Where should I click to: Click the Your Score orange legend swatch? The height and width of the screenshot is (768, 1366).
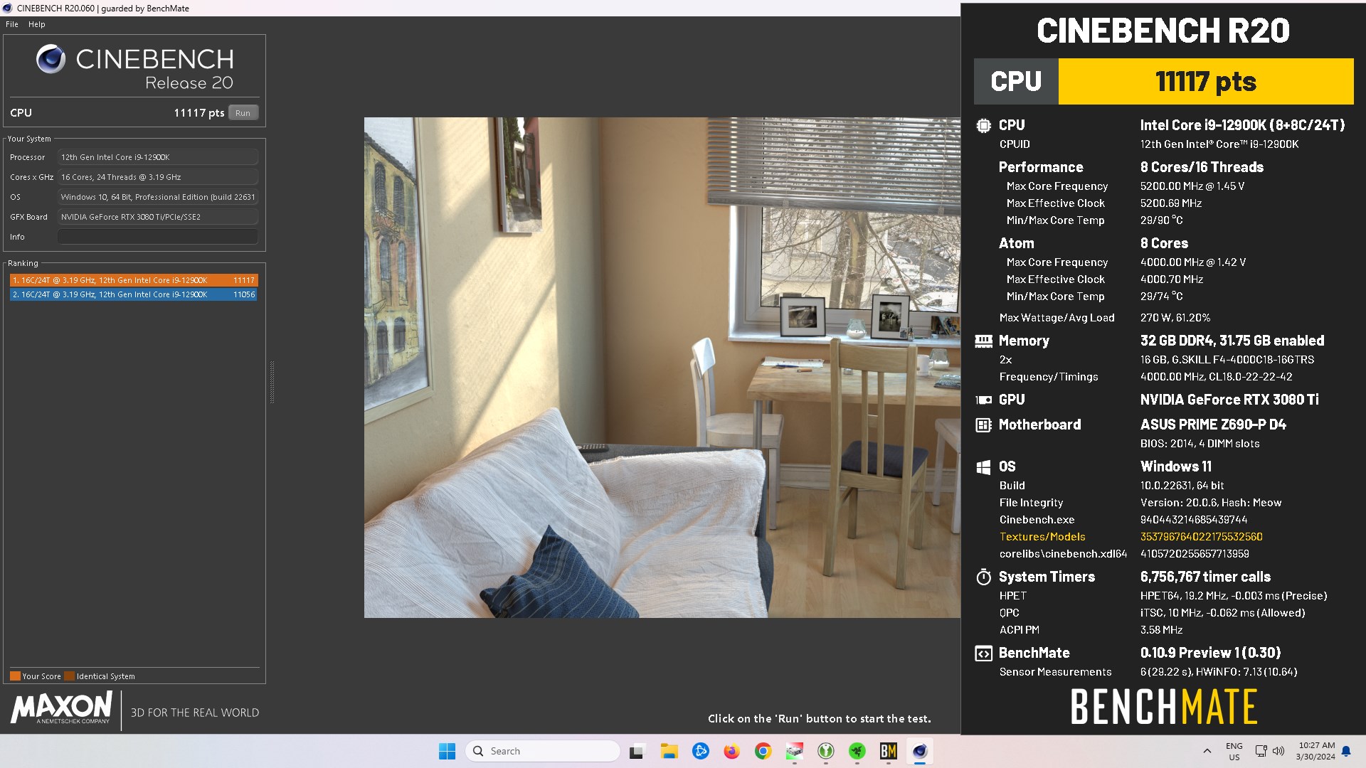[x=15, y=676]
